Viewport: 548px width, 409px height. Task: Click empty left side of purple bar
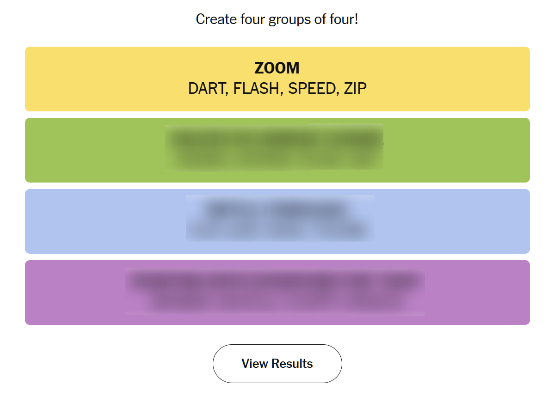point(74,293)
